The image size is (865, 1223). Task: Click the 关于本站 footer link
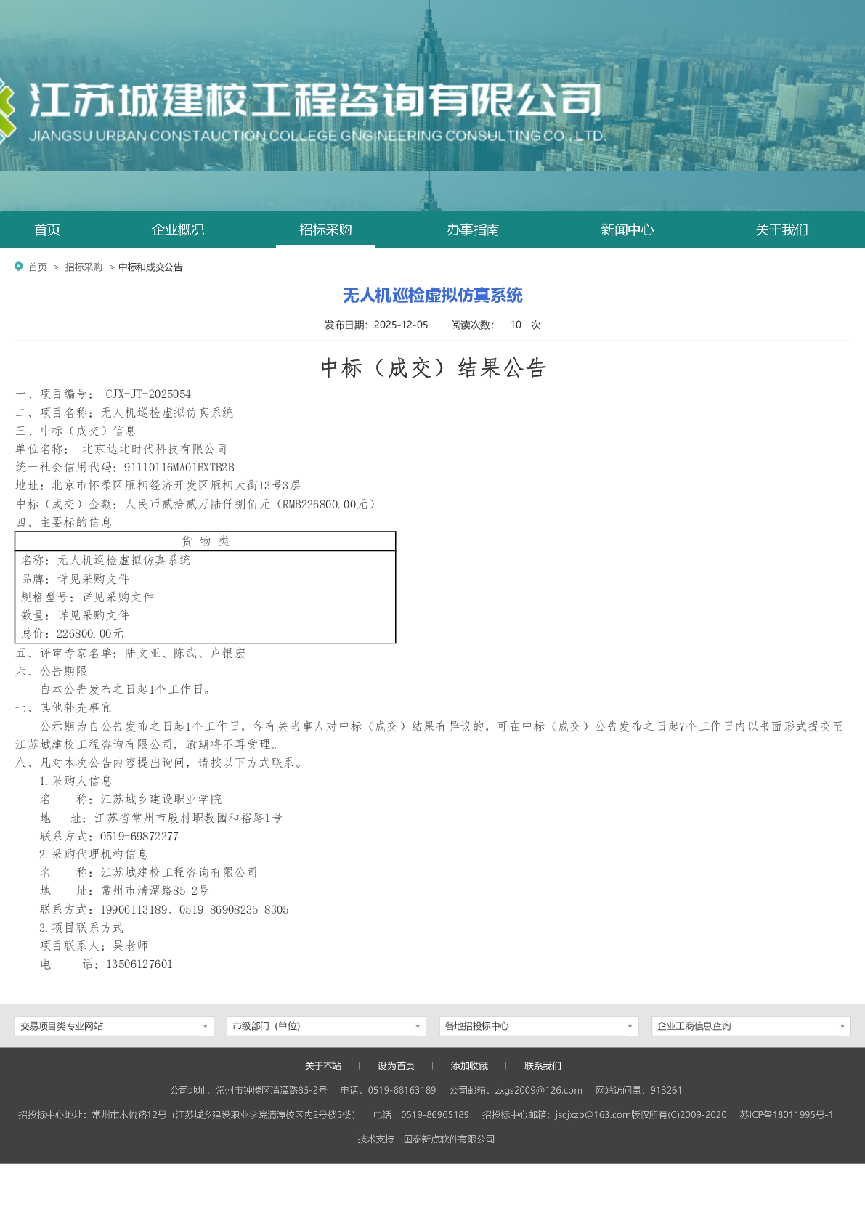click(x=323, y=1066)
